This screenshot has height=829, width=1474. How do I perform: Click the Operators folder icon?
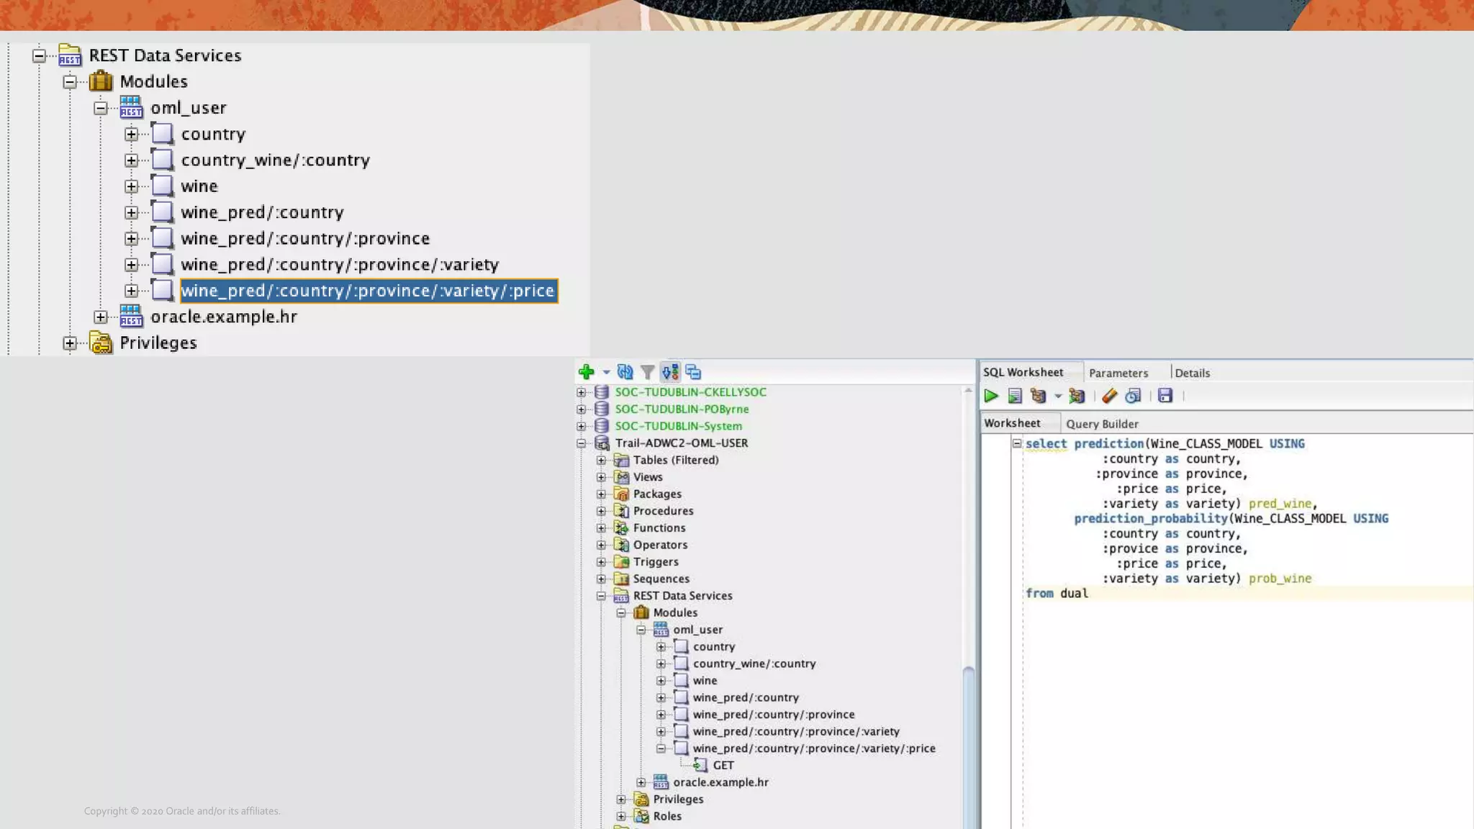(621, 545)
